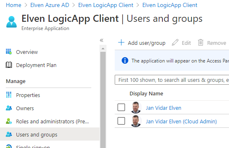229x148 pixels.
Task: Select Users and groups menu item
Action: tap(50, 134)
